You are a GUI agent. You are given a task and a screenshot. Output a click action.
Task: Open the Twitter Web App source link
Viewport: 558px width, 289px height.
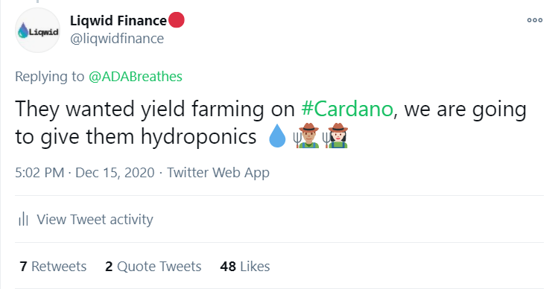218,173
